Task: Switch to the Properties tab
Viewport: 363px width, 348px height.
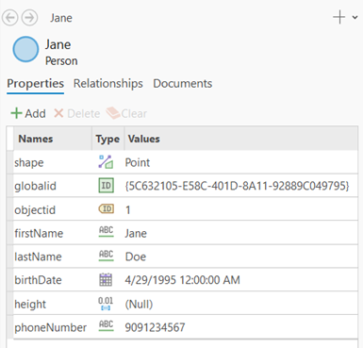Action: point(35,84)
